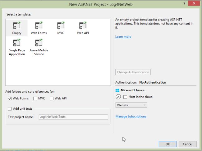Cancel the New ASP.NET Project dialog
Viewport: 202px width, 151px height.
tap(188, 144)
